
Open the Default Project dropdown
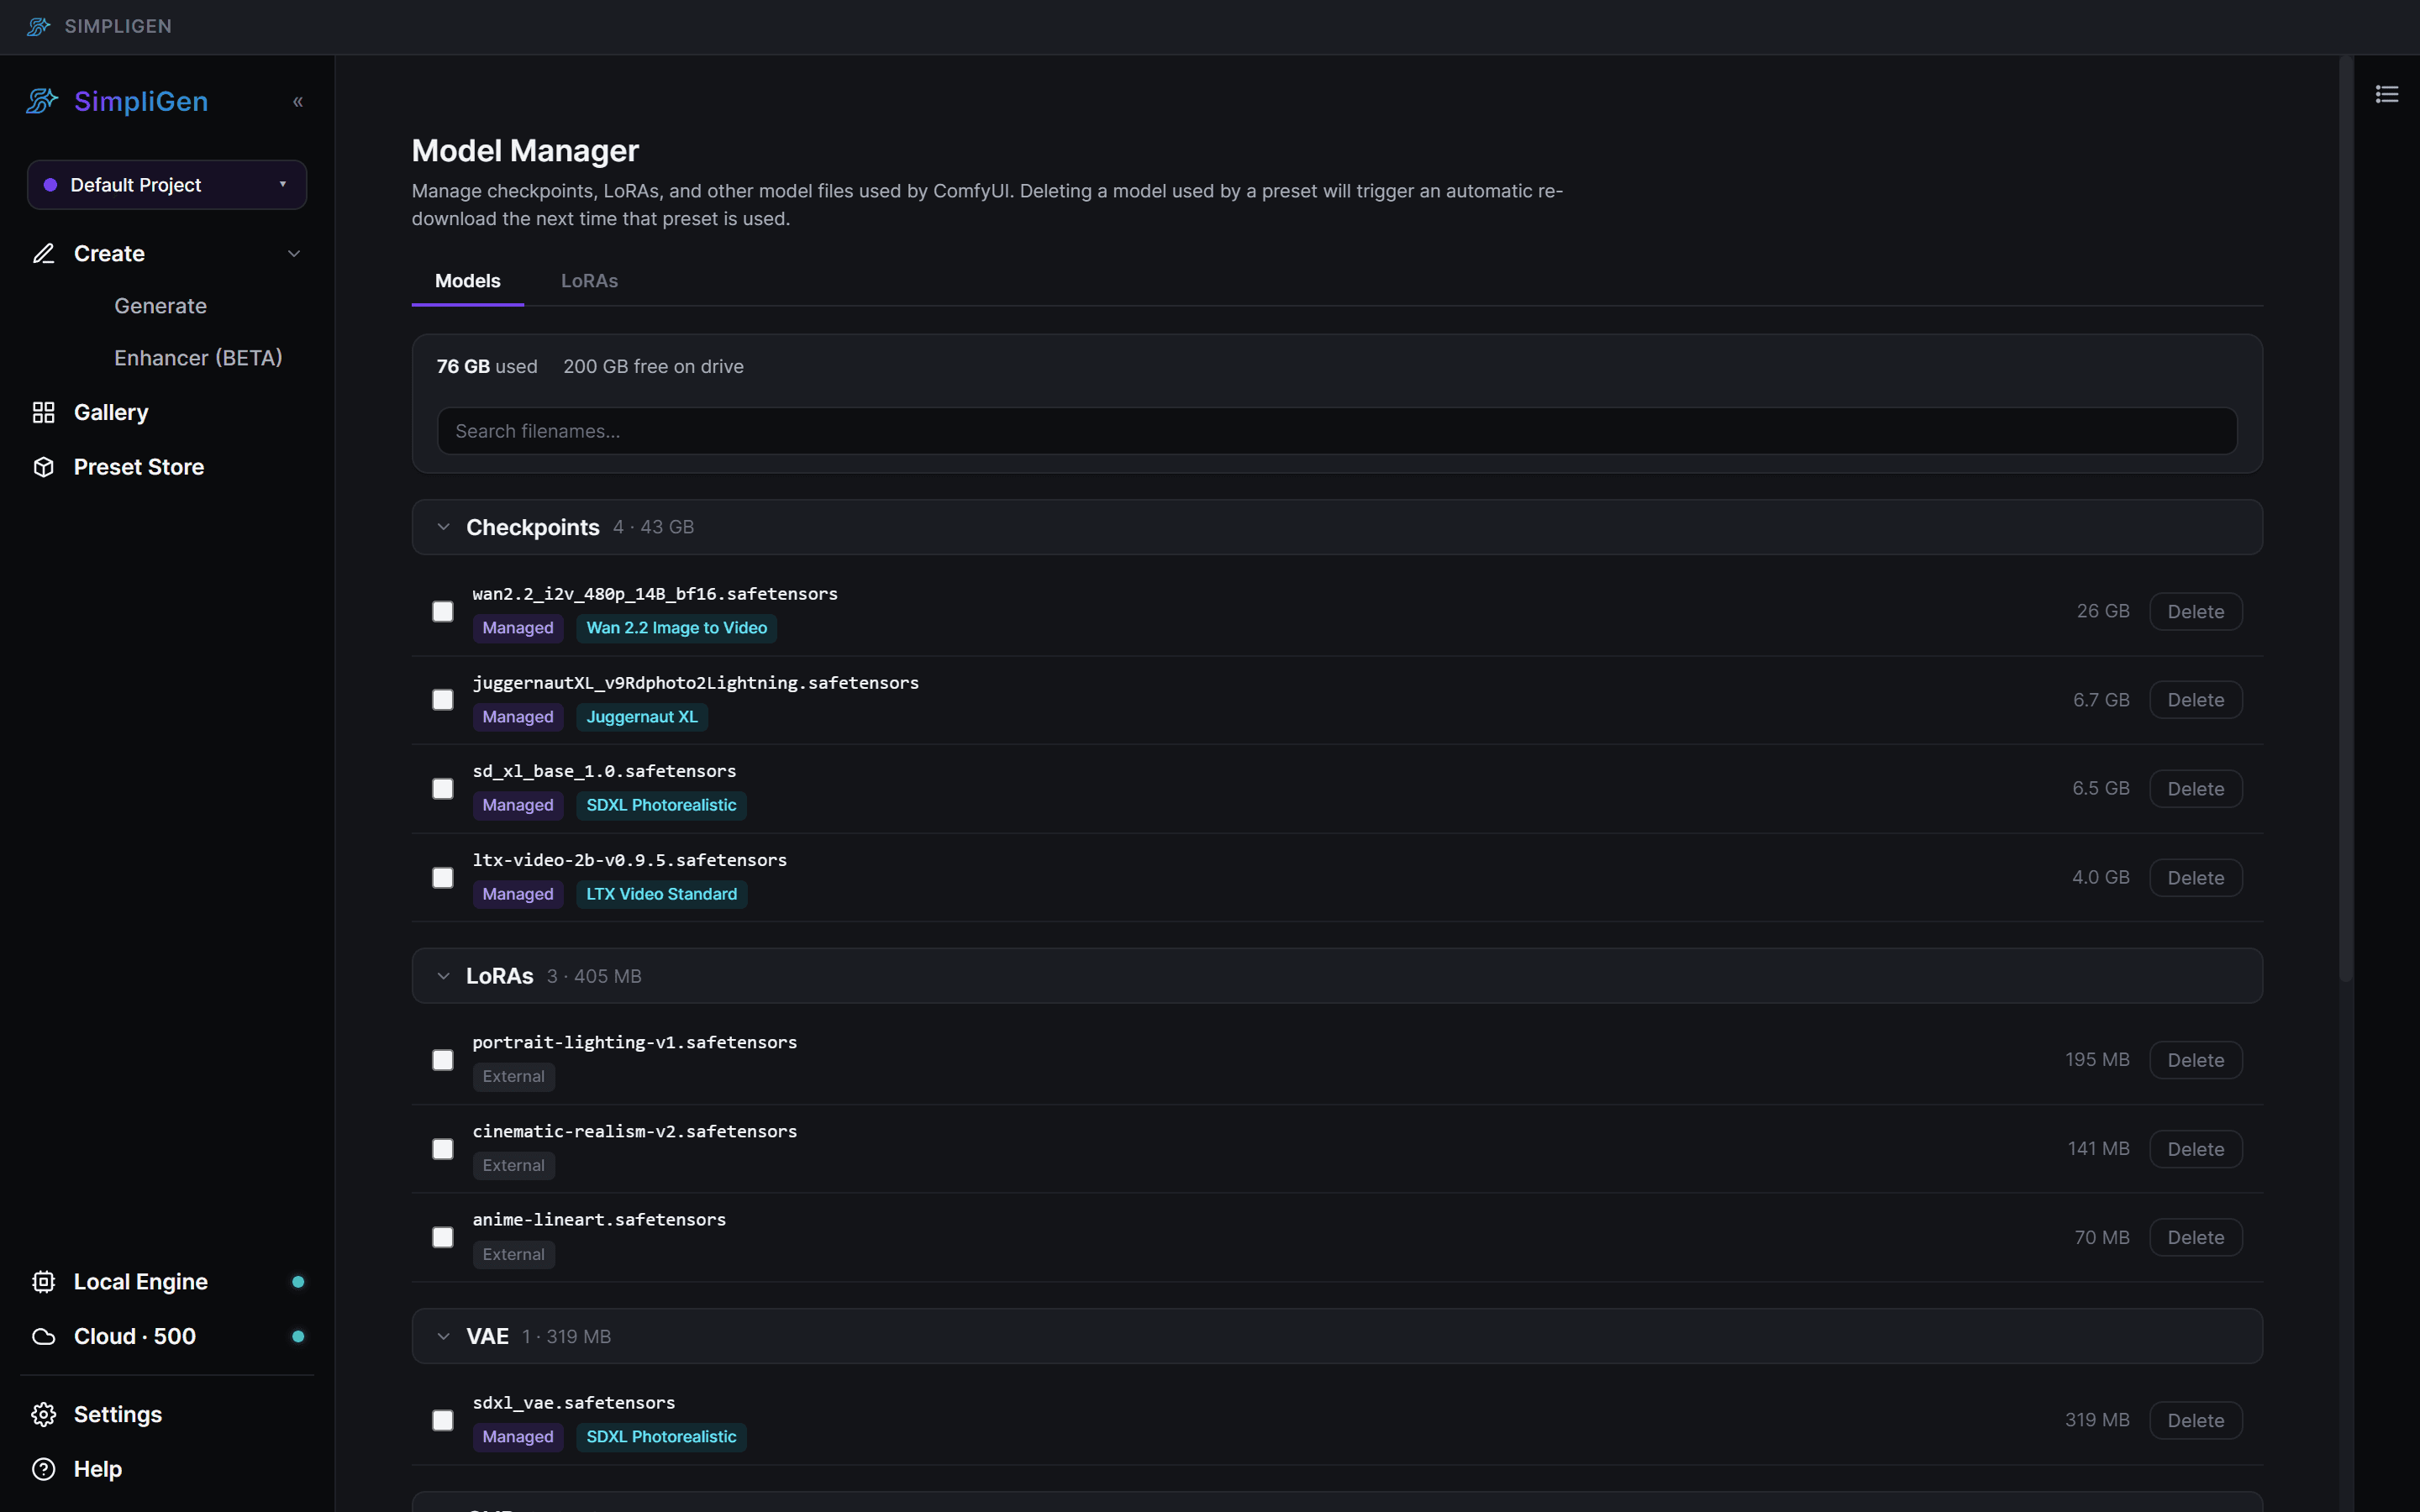pyautogui.click(x=167, y=185)
